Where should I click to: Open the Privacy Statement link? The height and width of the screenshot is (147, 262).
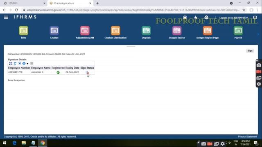(x=247, y=137)
